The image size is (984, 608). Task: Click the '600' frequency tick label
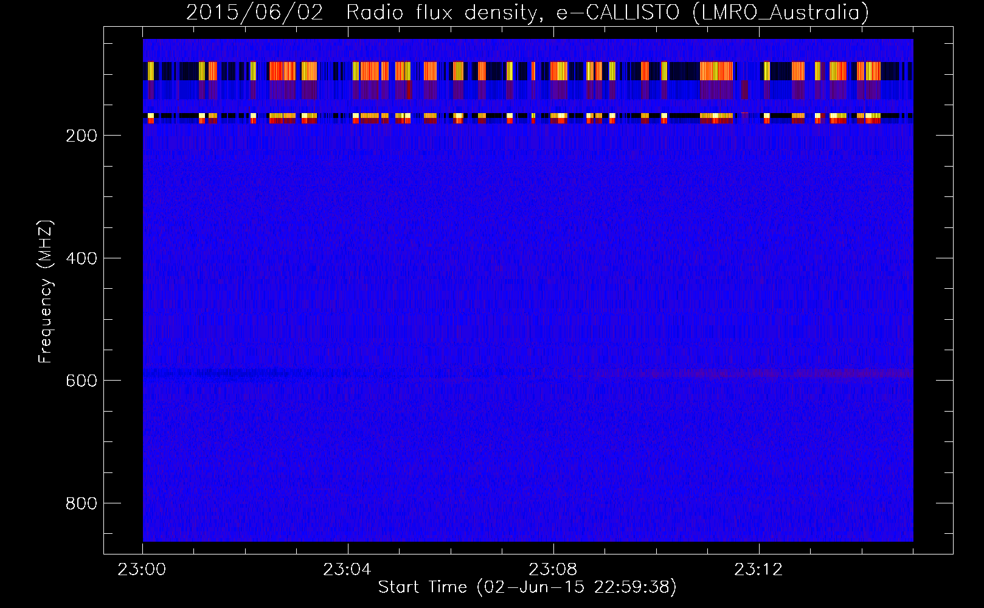(83, 380)
